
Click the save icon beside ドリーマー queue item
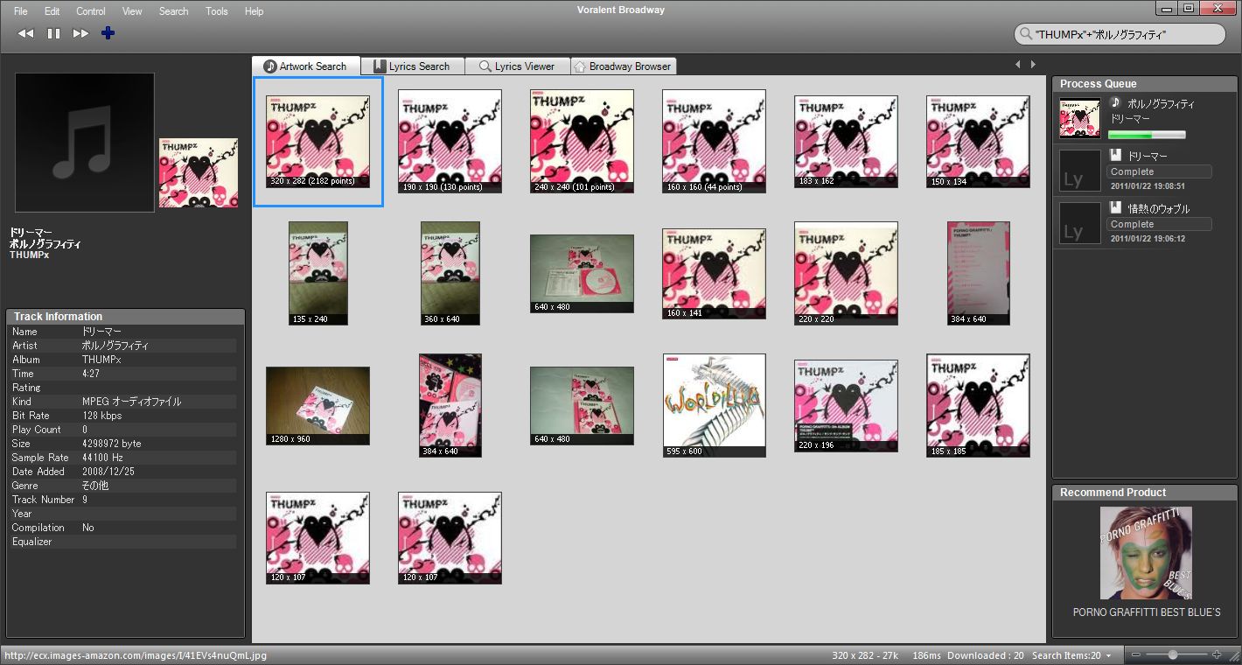1115,155
